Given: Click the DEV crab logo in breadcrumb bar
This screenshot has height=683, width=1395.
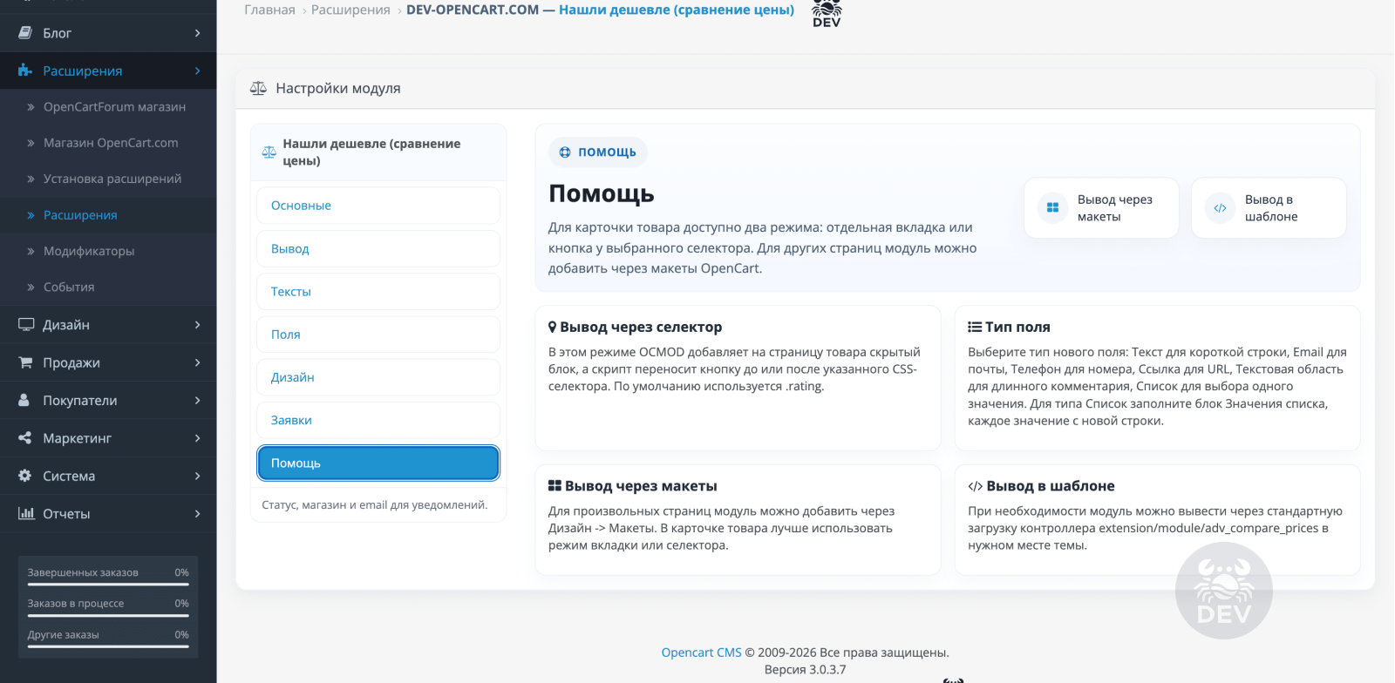Looking at the screenshot, I should point(827,13).
